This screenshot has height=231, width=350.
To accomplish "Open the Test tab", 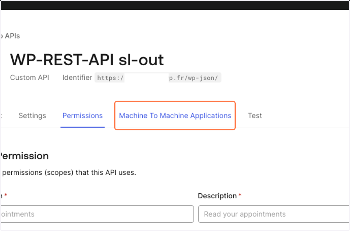I will click(x=255, y=116).
